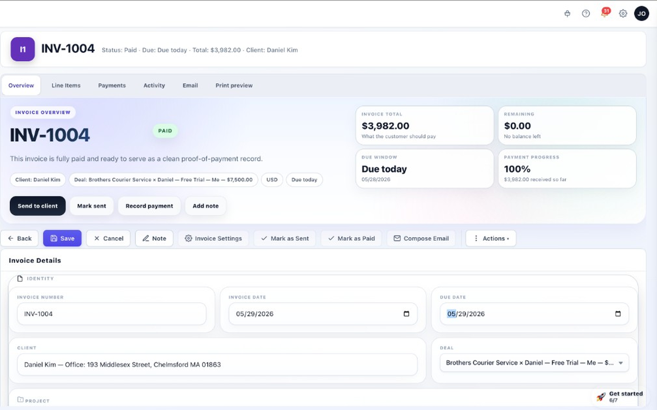Click the Get started rocket icon
This screenshot has width=657, height=410.
(x=601, y=397)
